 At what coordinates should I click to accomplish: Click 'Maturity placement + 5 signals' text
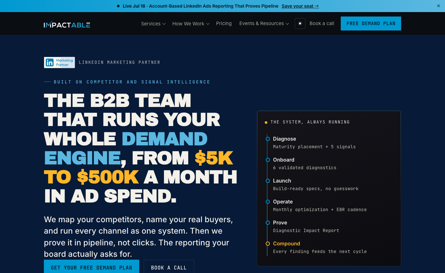click(x=314, y=147)
